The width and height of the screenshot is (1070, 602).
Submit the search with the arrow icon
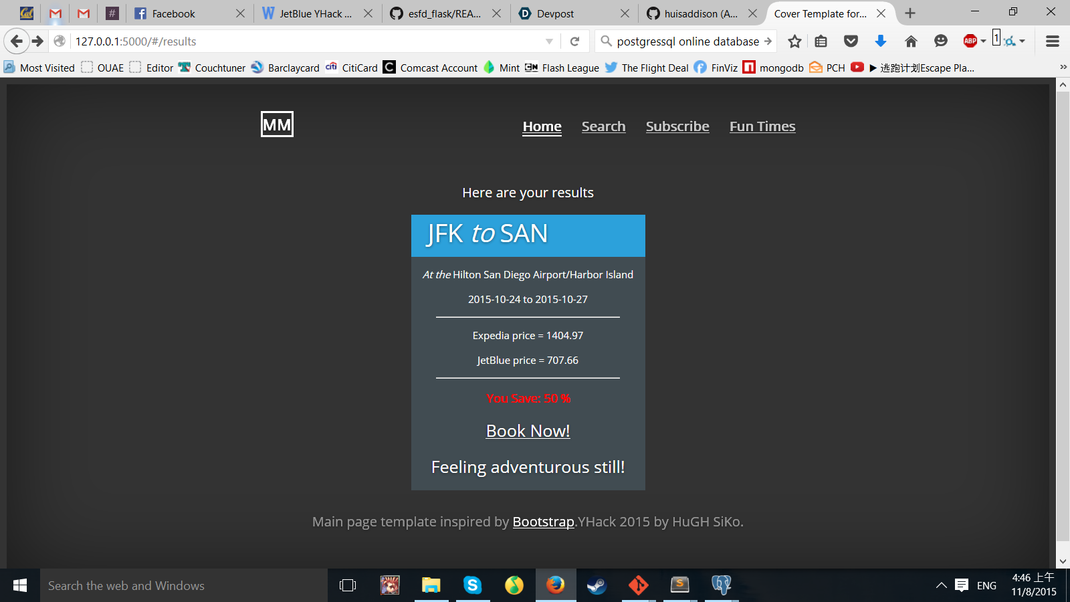[768, 41]
